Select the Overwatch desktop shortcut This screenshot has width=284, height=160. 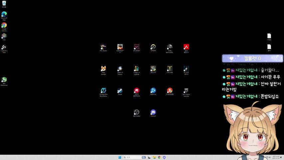click(x=153, y=48)
